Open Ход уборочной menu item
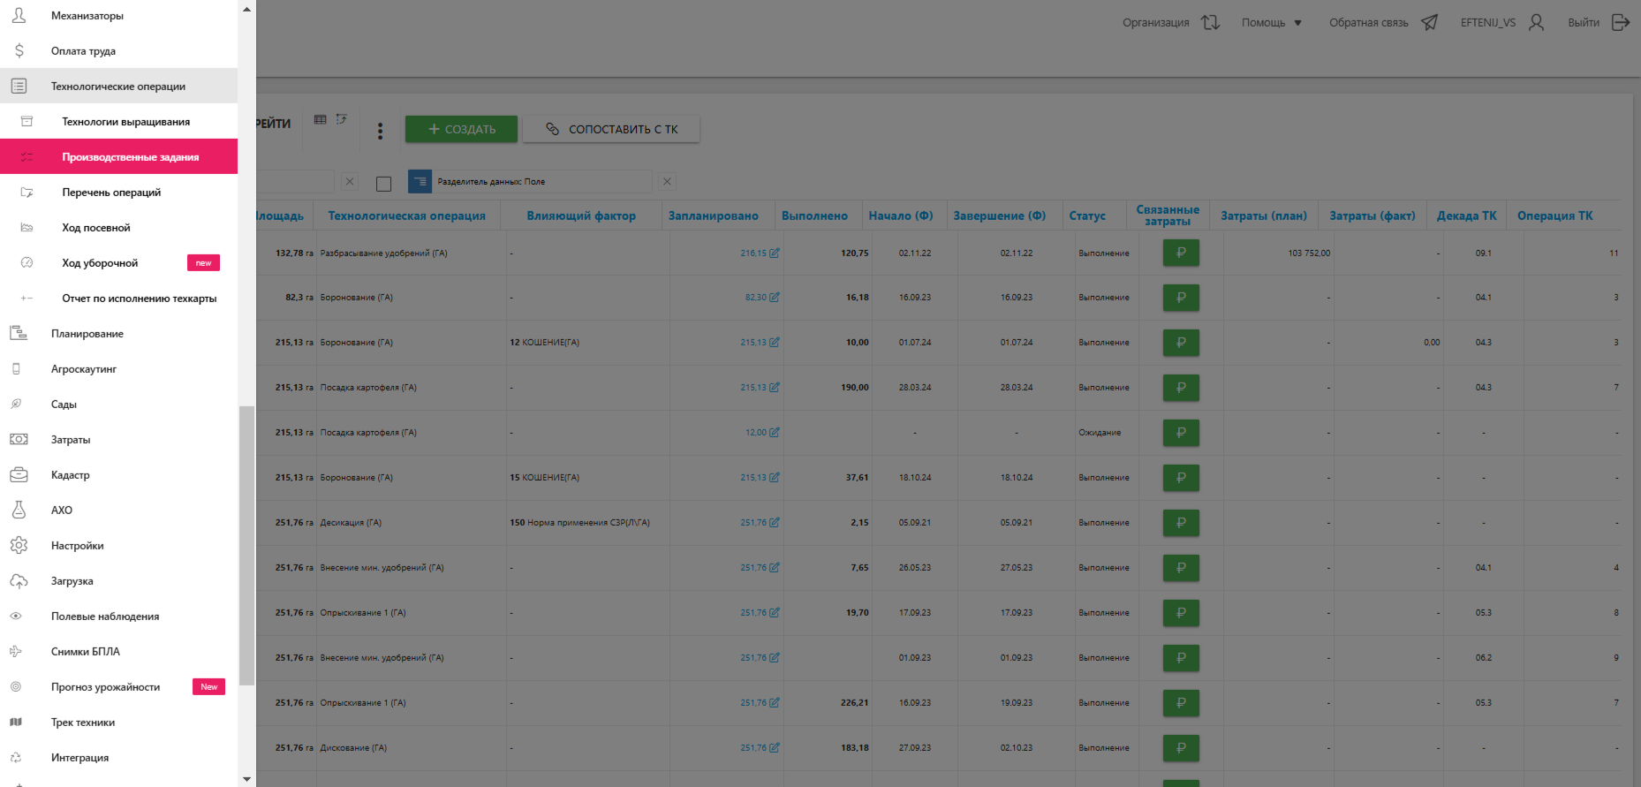Image resolution: width=1641 pixels, height=787 pixels. 100,263
